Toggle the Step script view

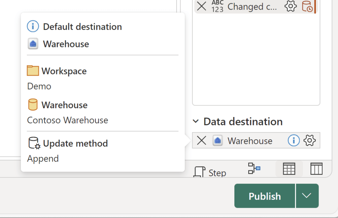[210, 172]
